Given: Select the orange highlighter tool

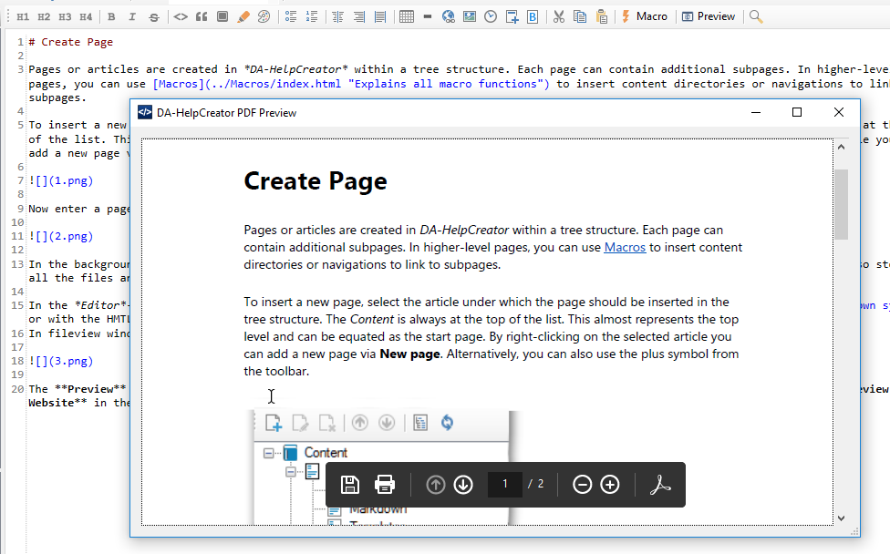Looking at the screenshot, I should pyautogui.click(x=243, y=17).
